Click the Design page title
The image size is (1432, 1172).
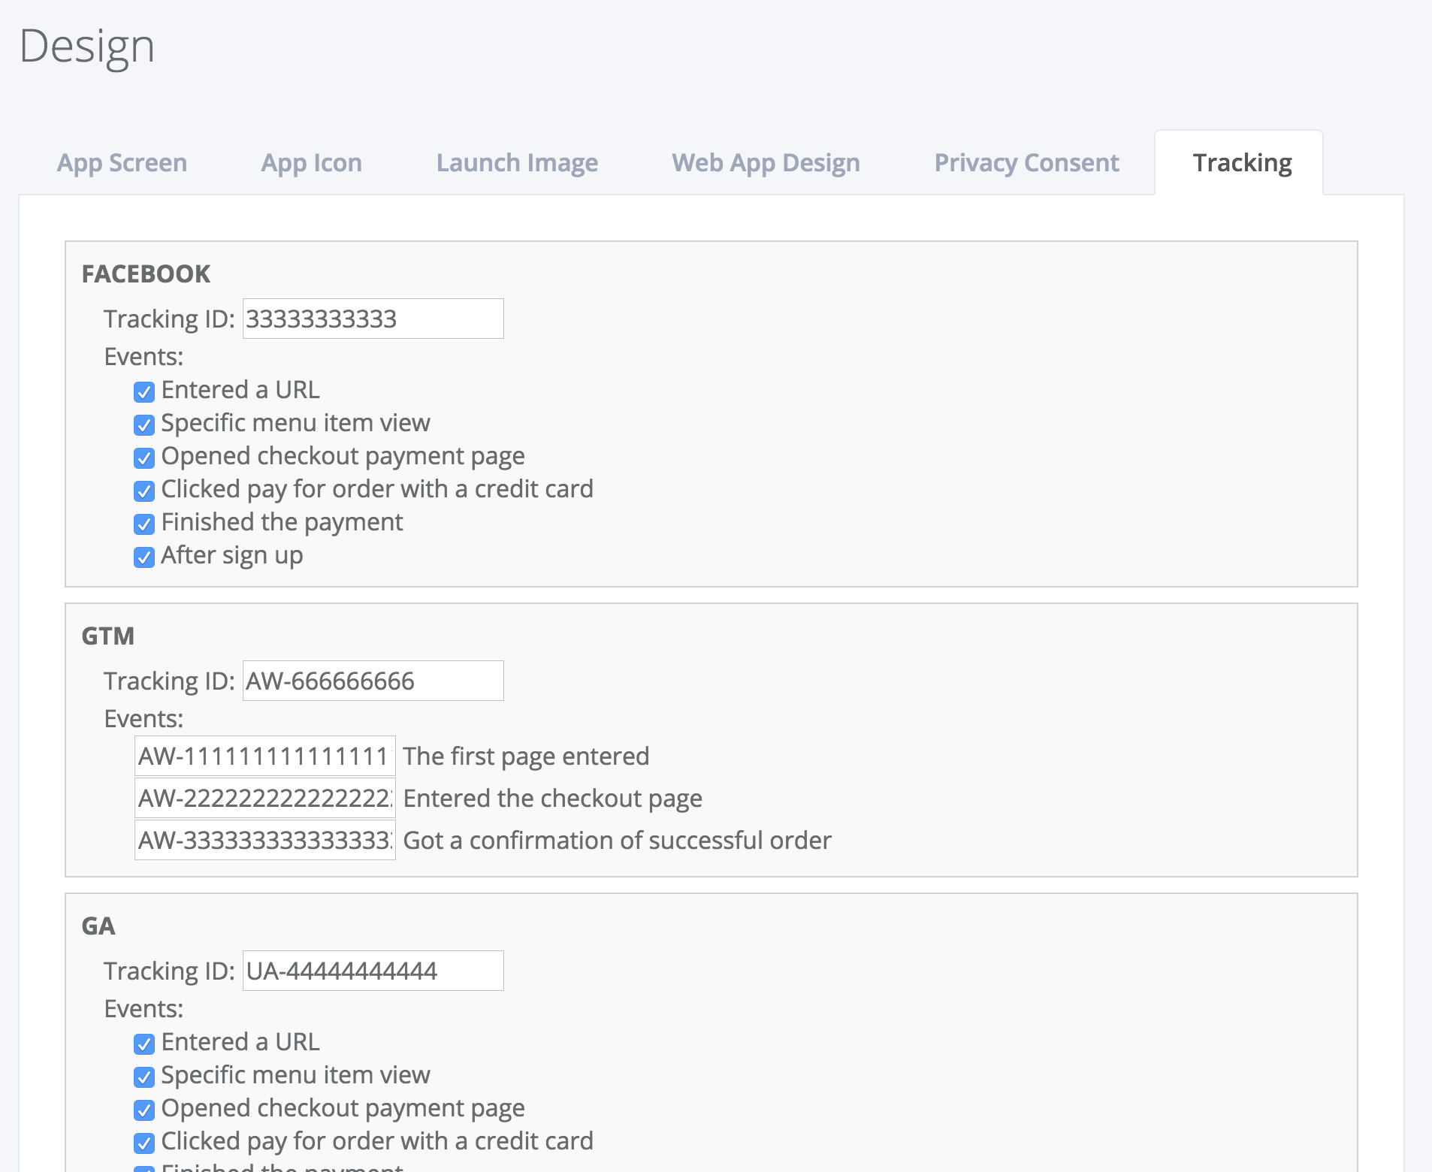click(87, 47)
